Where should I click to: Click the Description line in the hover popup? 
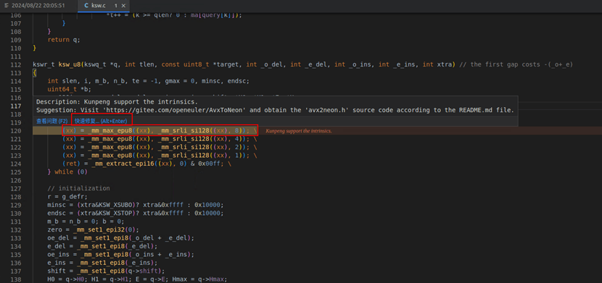pos(117,102)
